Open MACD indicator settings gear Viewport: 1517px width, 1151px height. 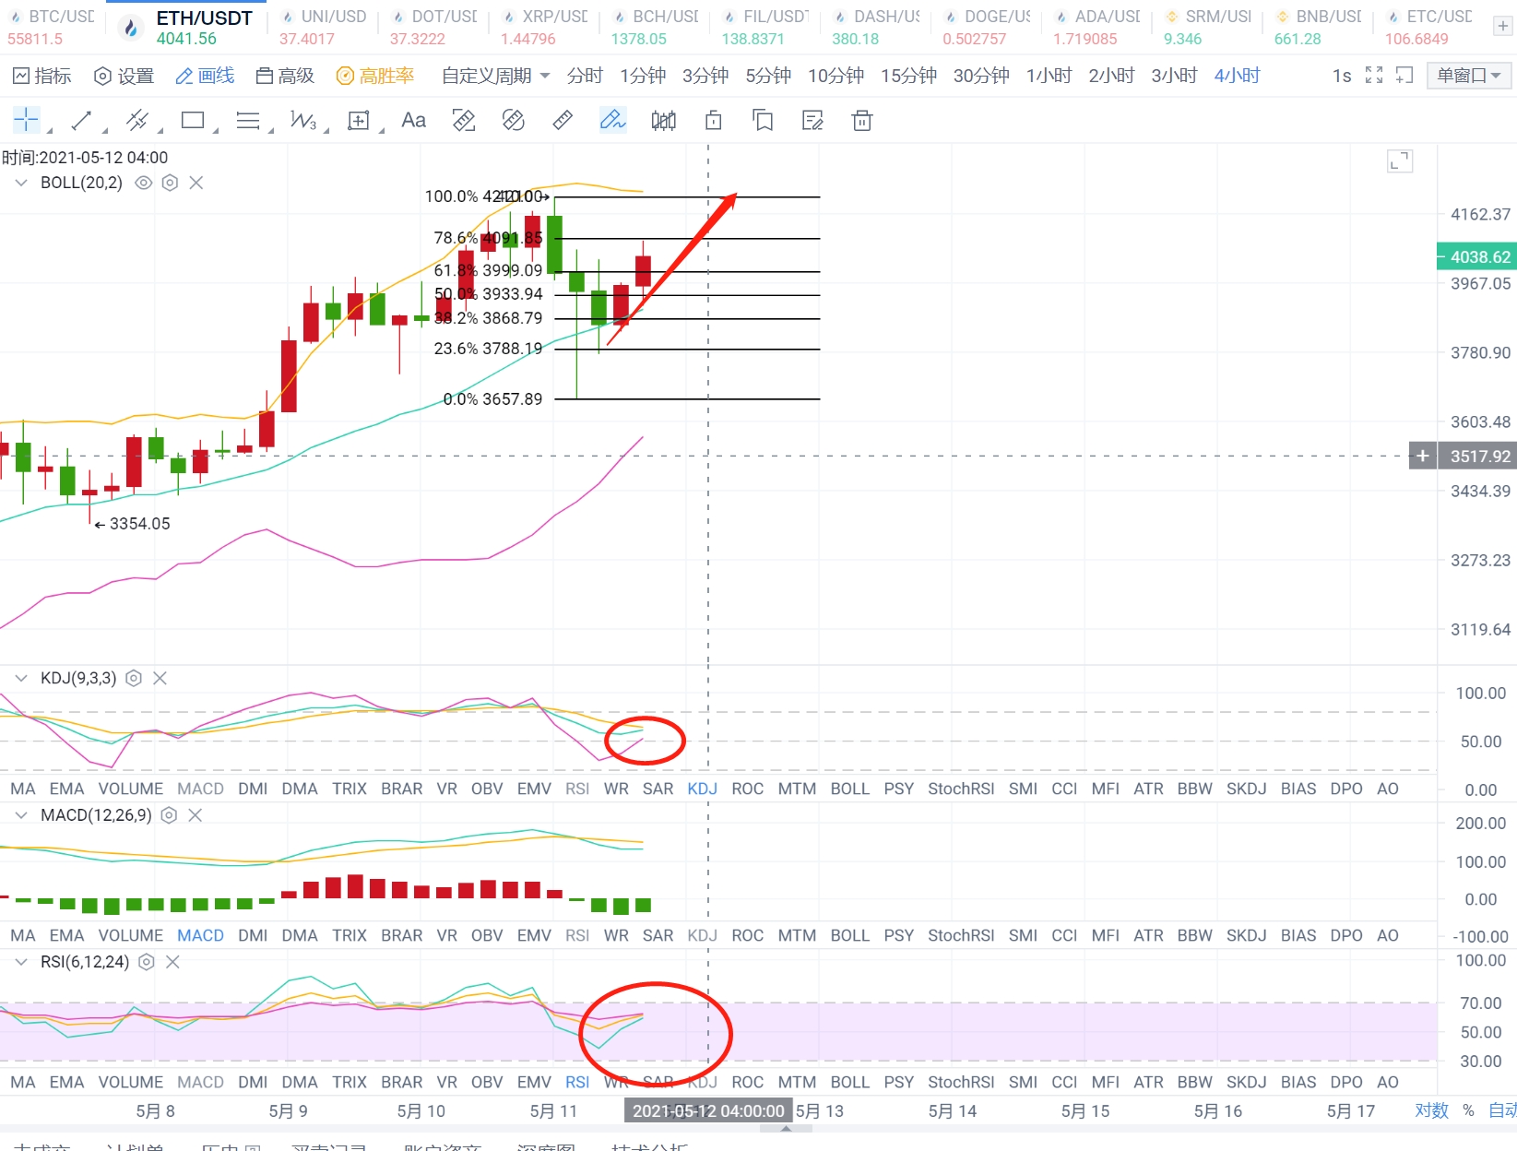pos(169,815)
